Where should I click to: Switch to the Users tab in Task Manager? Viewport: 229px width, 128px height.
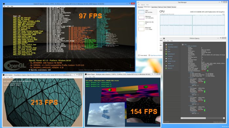(165, 7)
